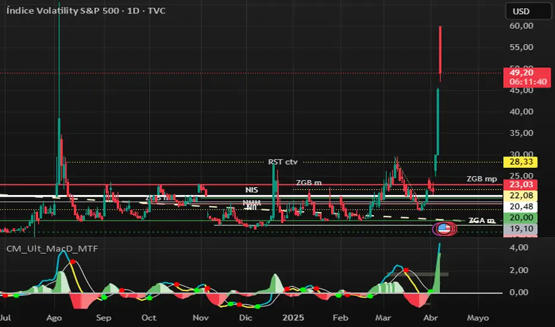Click the Mar label on time axis

[383, 318]
